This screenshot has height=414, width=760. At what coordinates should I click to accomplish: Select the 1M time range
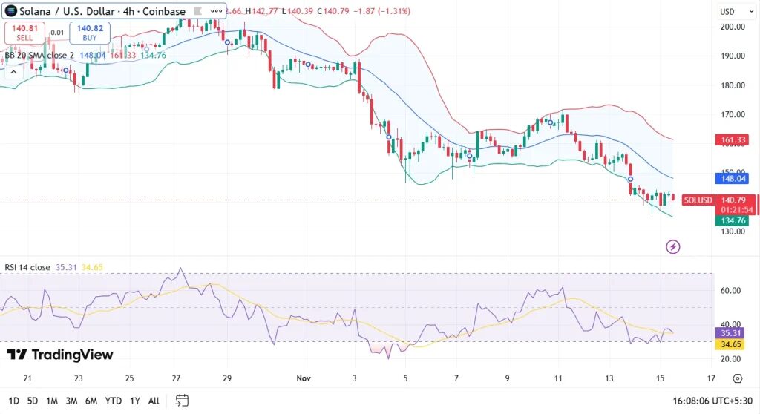[52, 401]
